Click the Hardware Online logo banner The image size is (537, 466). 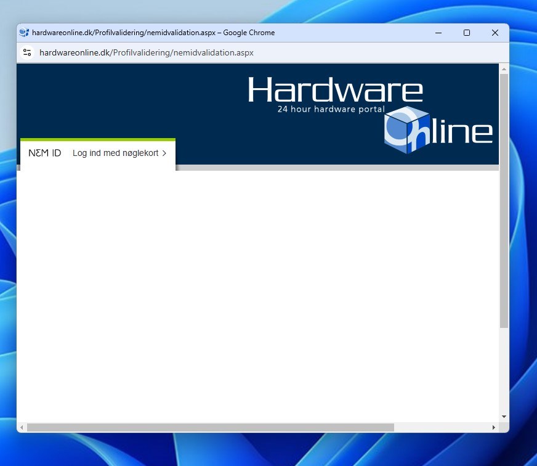[x=370, y=114]
